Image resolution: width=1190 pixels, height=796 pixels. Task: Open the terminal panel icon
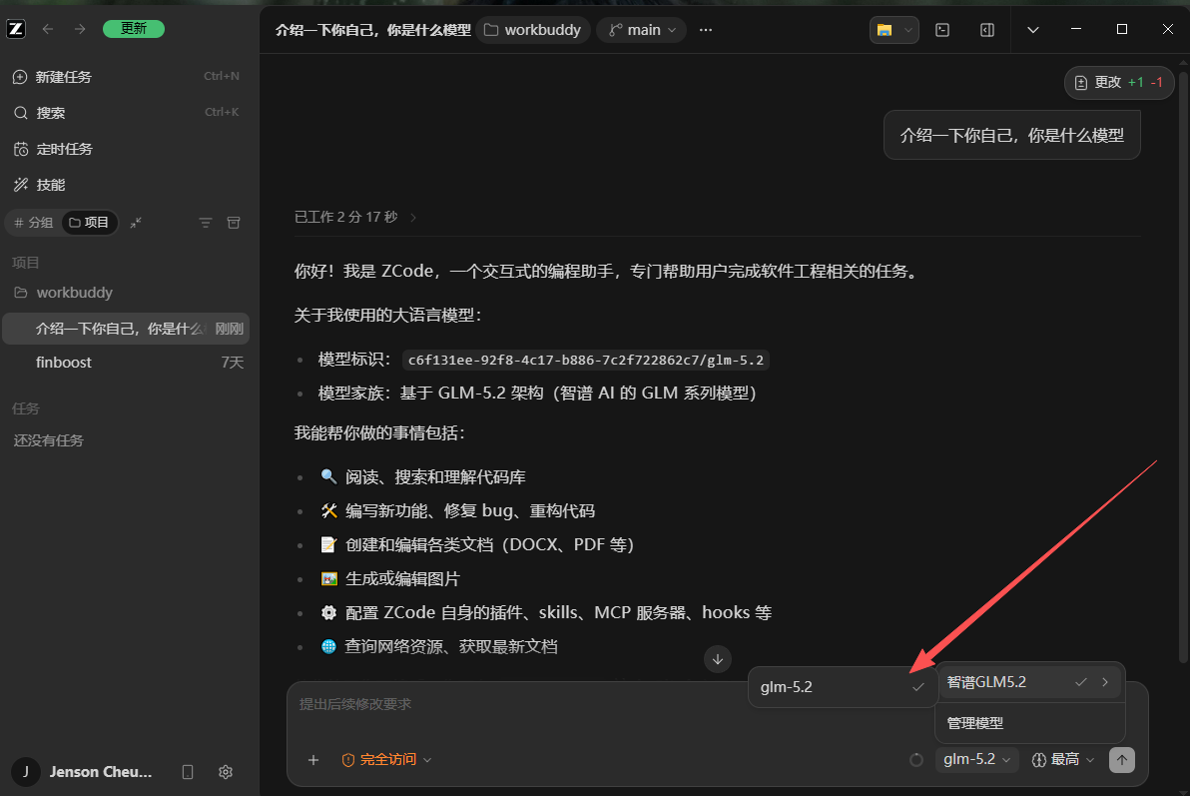point(942,30)
